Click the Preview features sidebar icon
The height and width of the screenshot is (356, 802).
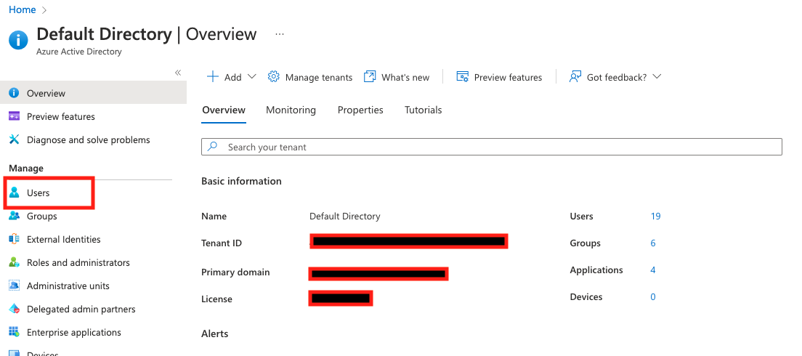15,116
